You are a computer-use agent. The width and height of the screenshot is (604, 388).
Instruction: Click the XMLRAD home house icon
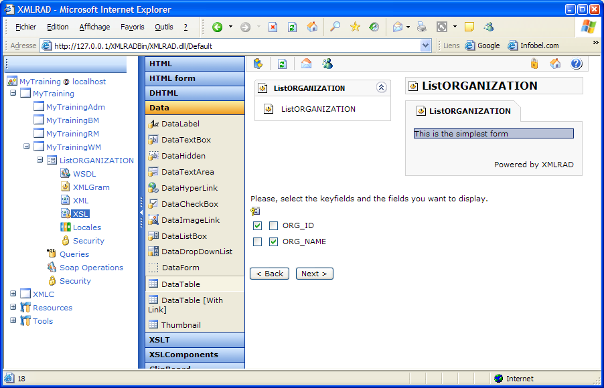tap(555, 64)
